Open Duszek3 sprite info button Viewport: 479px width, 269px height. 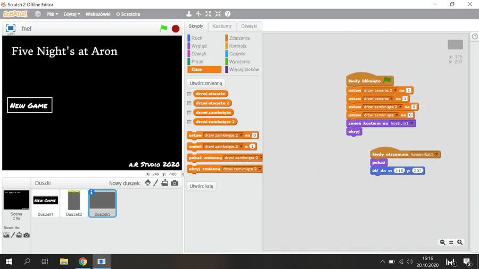click(x=92, y=192)
